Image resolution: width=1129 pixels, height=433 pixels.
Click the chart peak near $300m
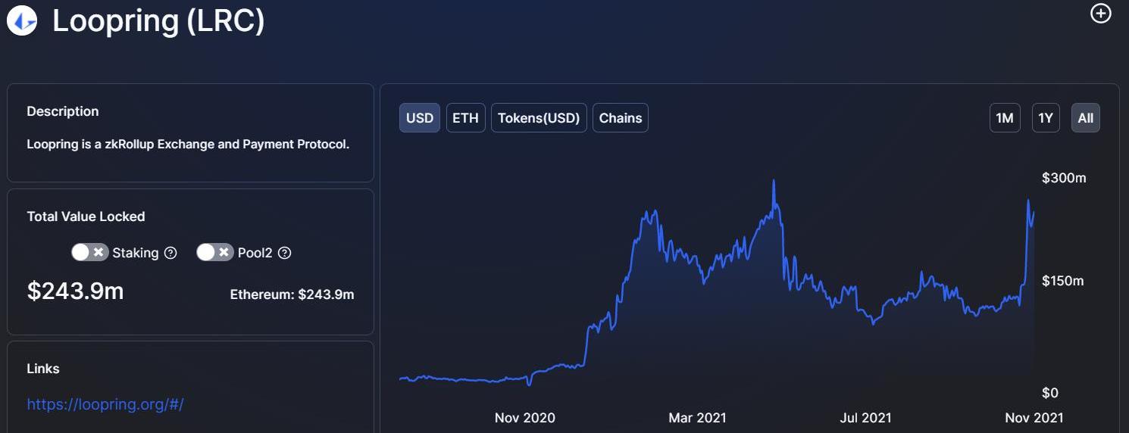774,182
